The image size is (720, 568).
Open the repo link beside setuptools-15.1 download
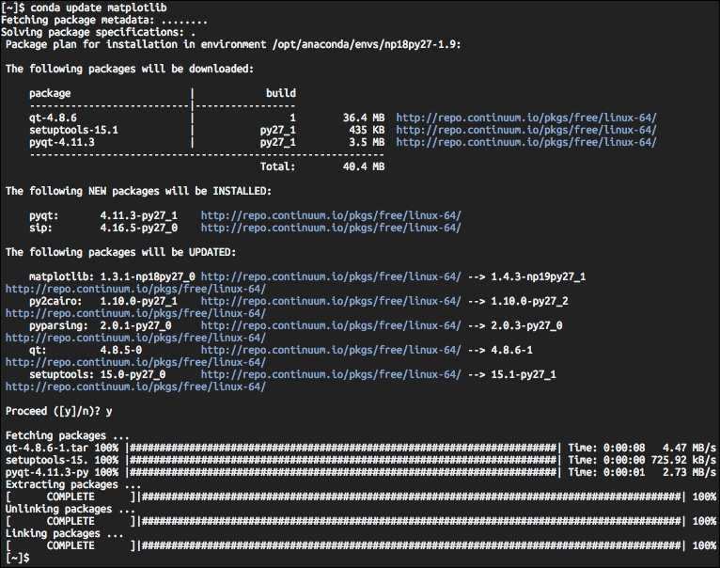(x=526, y=130)
